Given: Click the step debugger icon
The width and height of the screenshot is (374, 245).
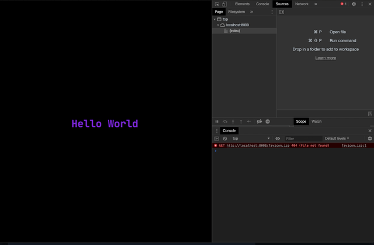Looking at the screenshot, I should coord(249,122).
